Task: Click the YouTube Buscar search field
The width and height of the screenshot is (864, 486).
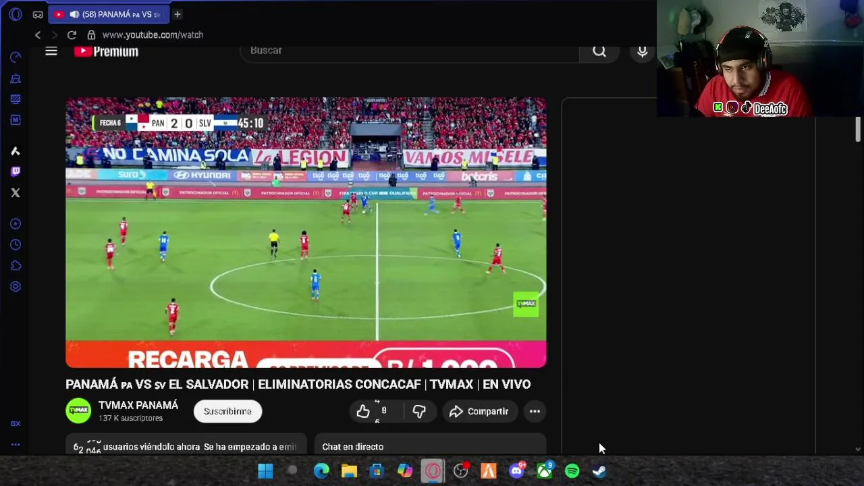Action: click(x=410, y=51)
